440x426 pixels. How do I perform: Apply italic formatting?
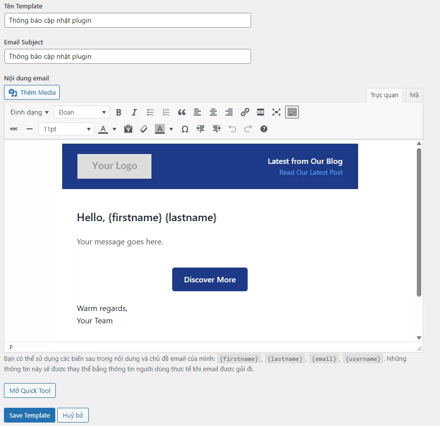click(x=134, y=113)
